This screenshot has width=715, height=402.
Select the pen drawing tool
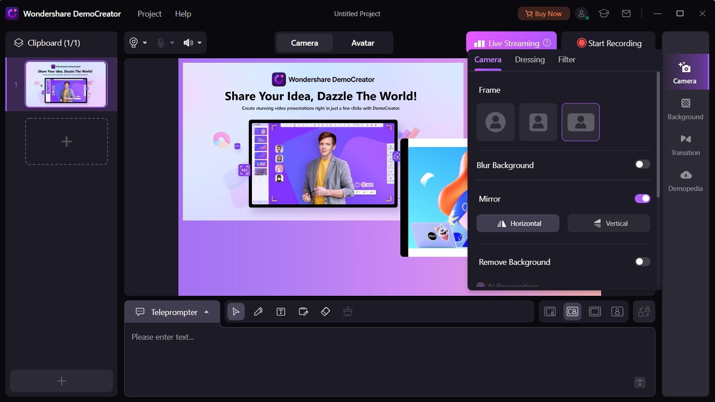pyautogui.click(x=258, y=311)
